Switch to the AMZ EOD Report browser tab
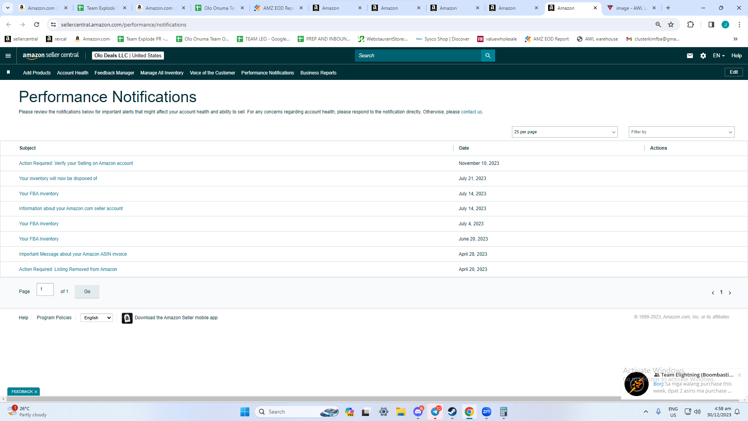This screenshot has height=421, width=748. pyautogui.click(x=279, y=8)
